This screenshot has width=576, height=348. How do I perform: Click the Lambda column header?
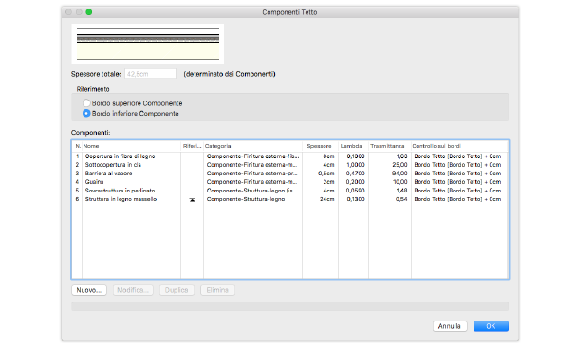tap(353, 146)
